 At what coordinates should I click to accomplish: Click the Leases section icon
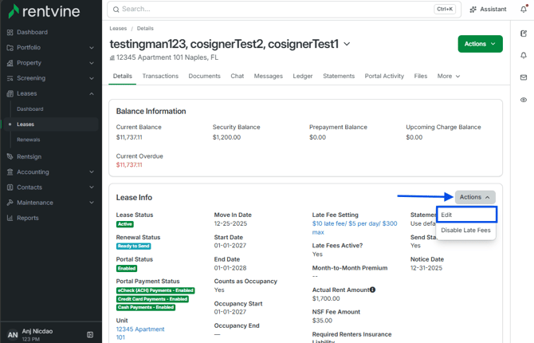[10, 93]
